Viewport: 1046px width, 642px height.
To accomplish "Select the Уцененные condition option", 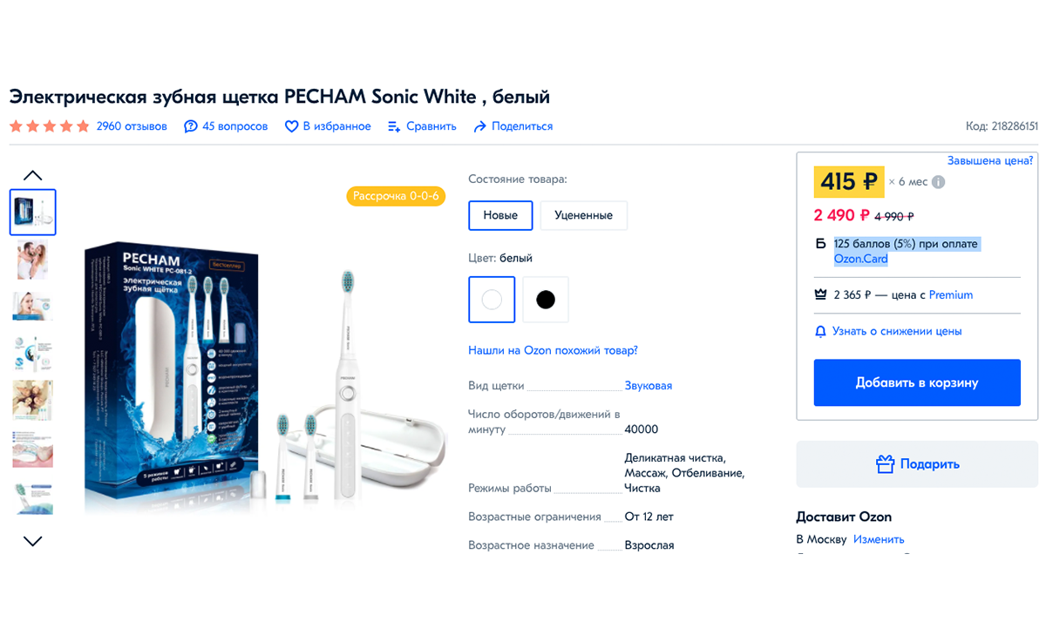I will click(x=584, y=215).
